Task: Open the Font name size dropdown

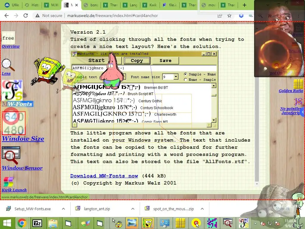Action: 176,77
